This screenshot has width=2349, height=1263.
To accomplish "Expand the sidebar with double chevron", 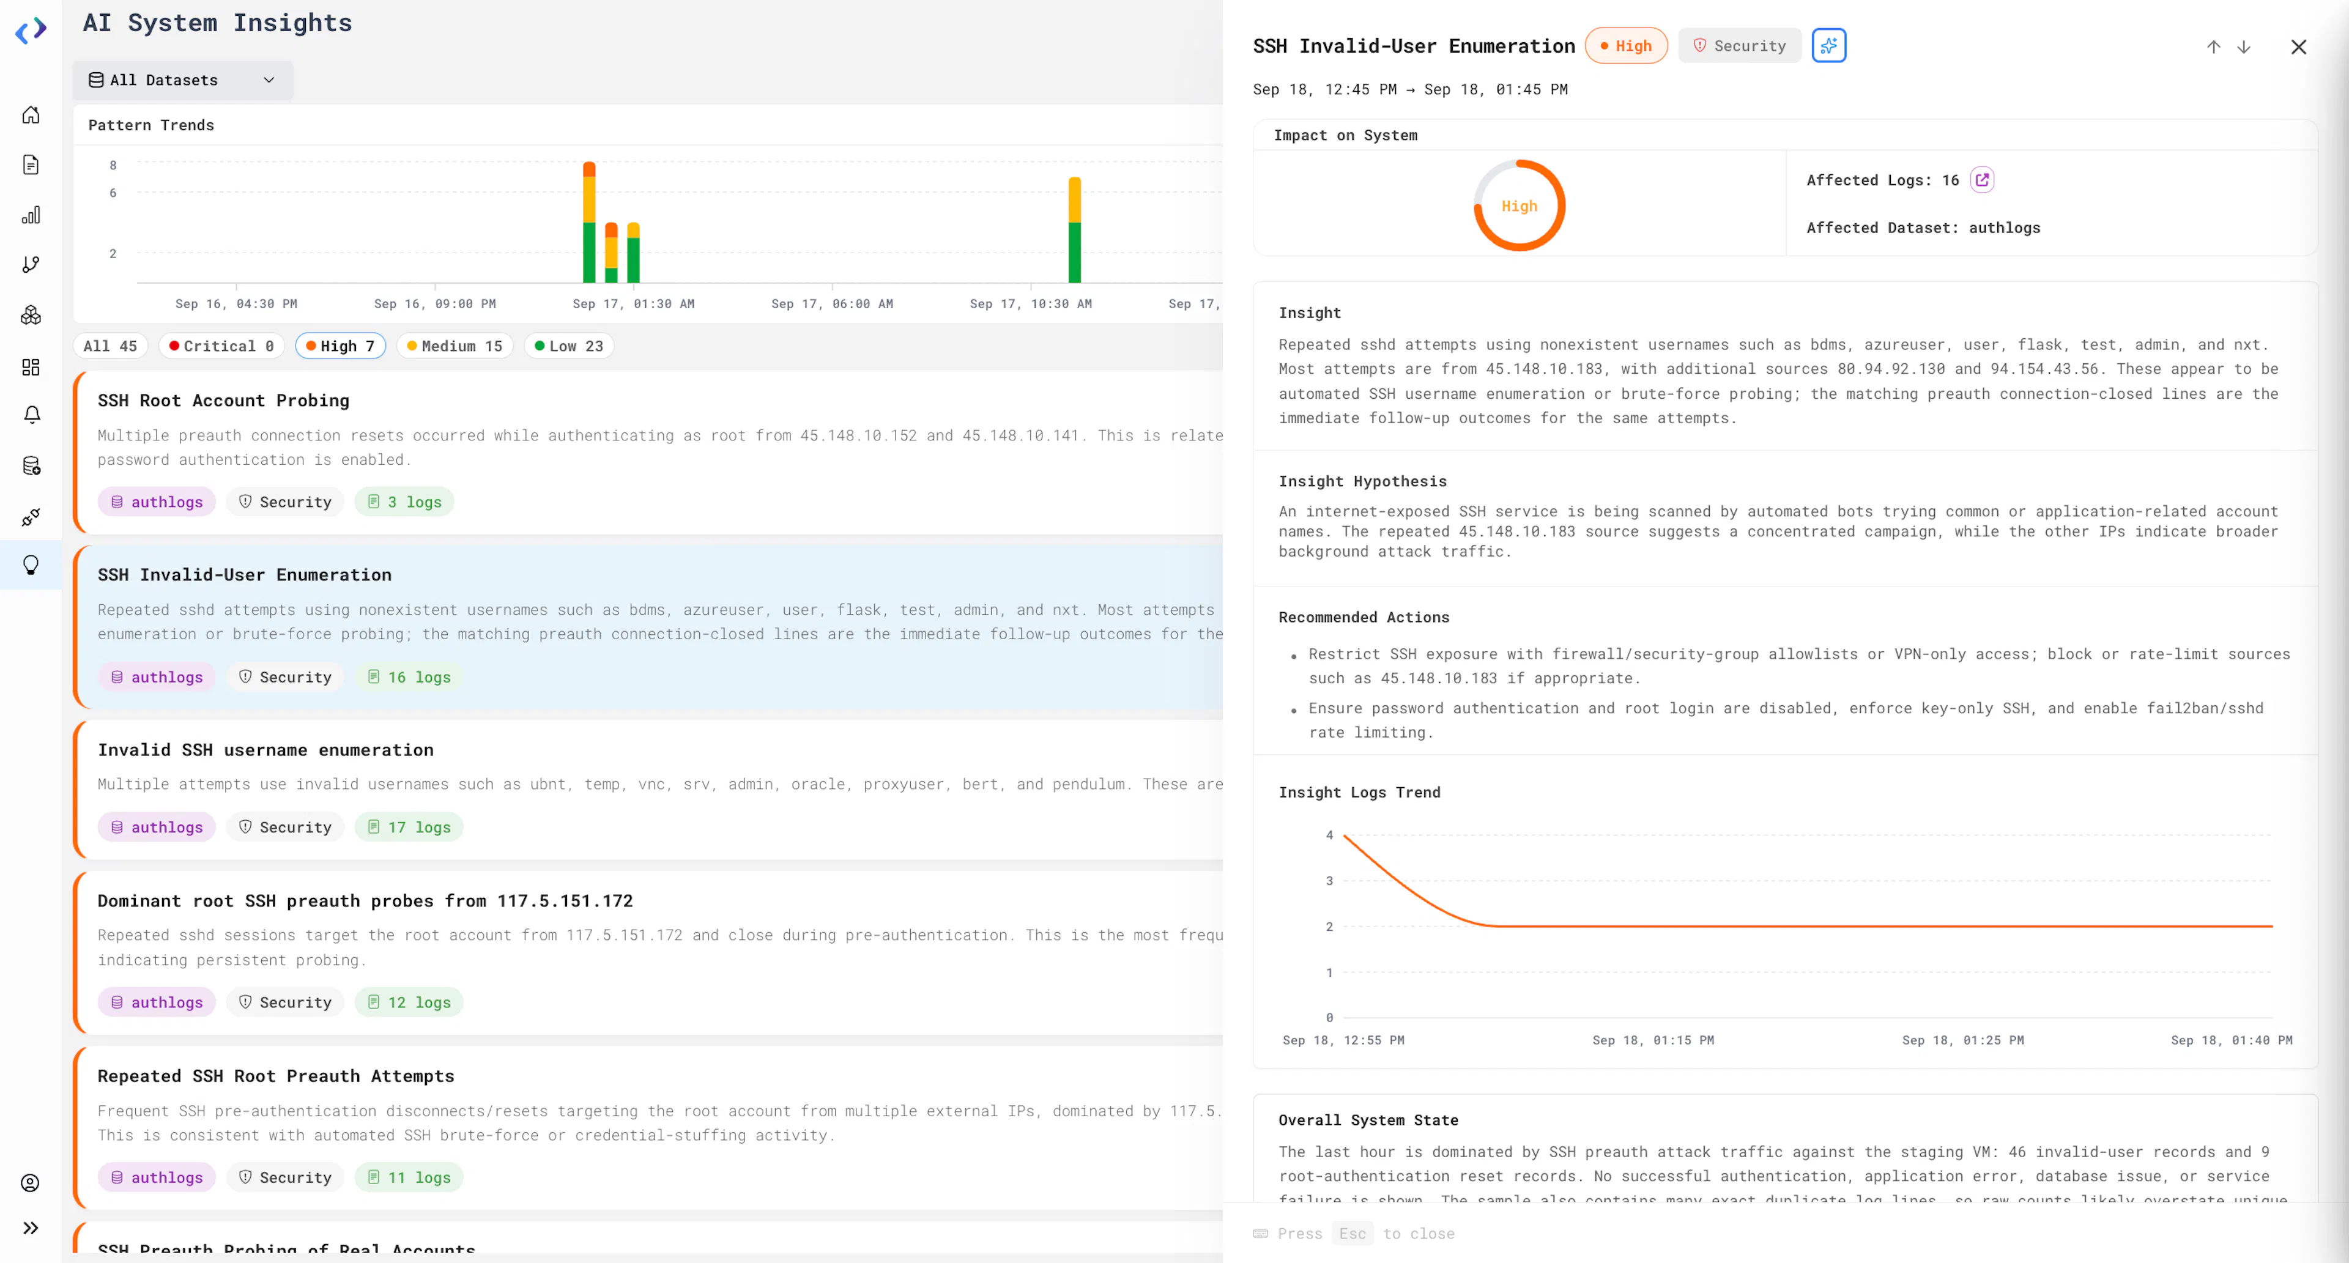I will coord(31,1228).
